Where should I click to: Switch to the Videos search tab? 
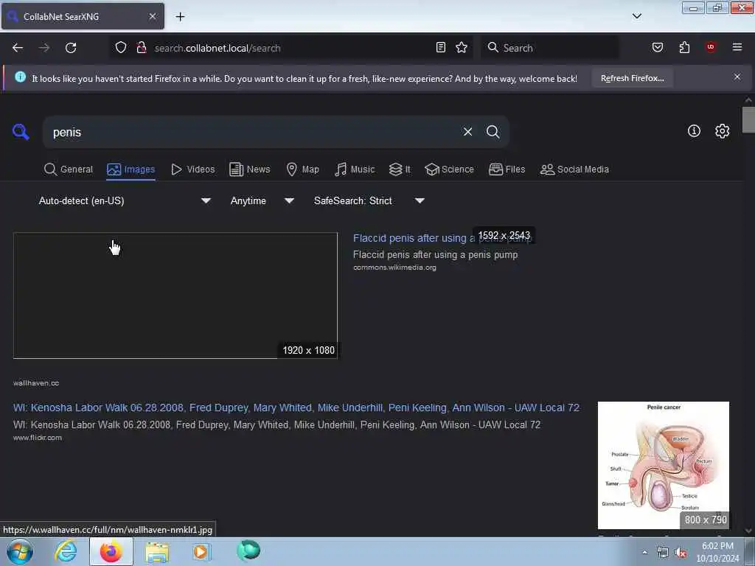pos(192,170)
